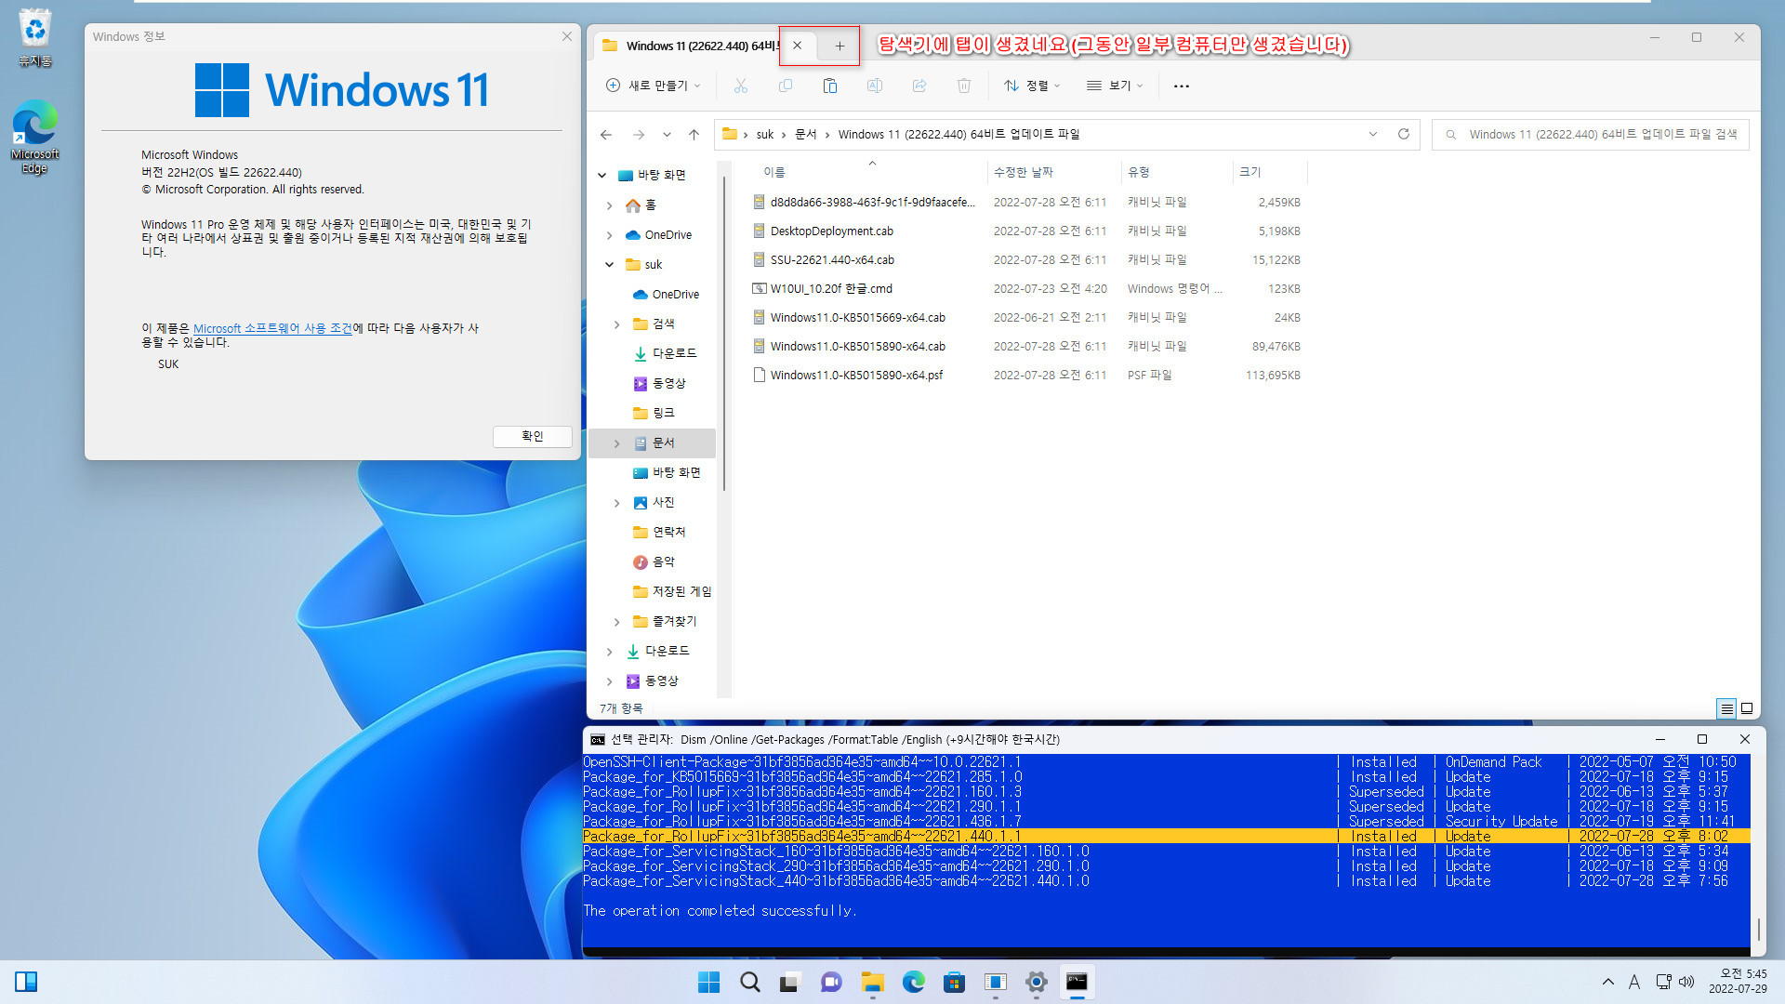Select W10UI_10.20f 한글.cmd file

pos(831,289)
